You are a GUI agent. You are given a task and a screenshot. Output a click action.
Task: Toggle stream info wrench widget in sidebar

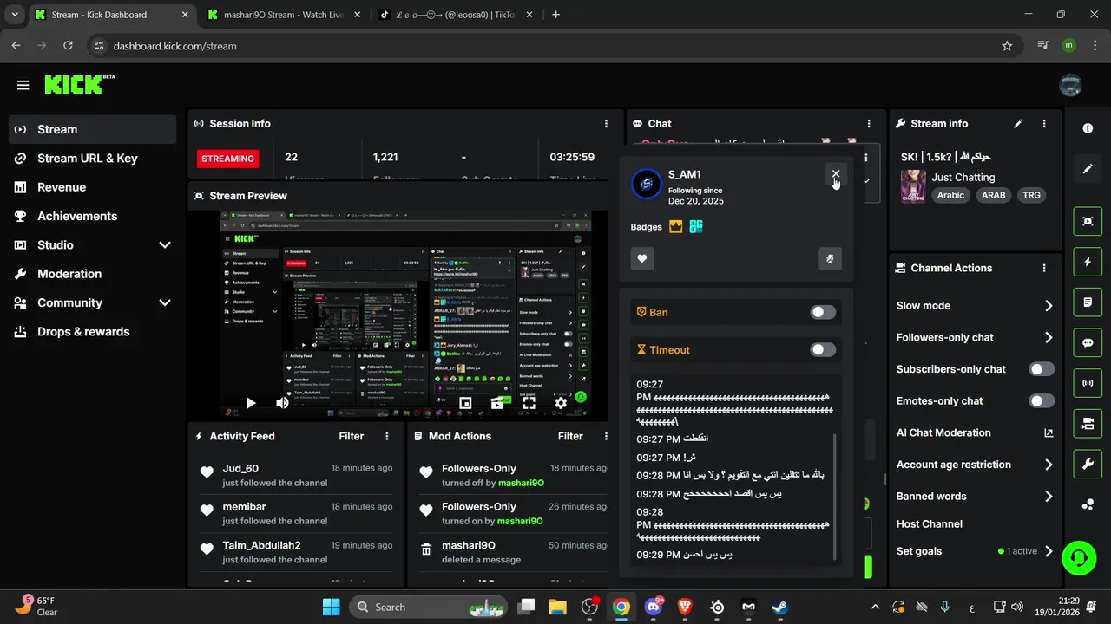point(1088,465)
